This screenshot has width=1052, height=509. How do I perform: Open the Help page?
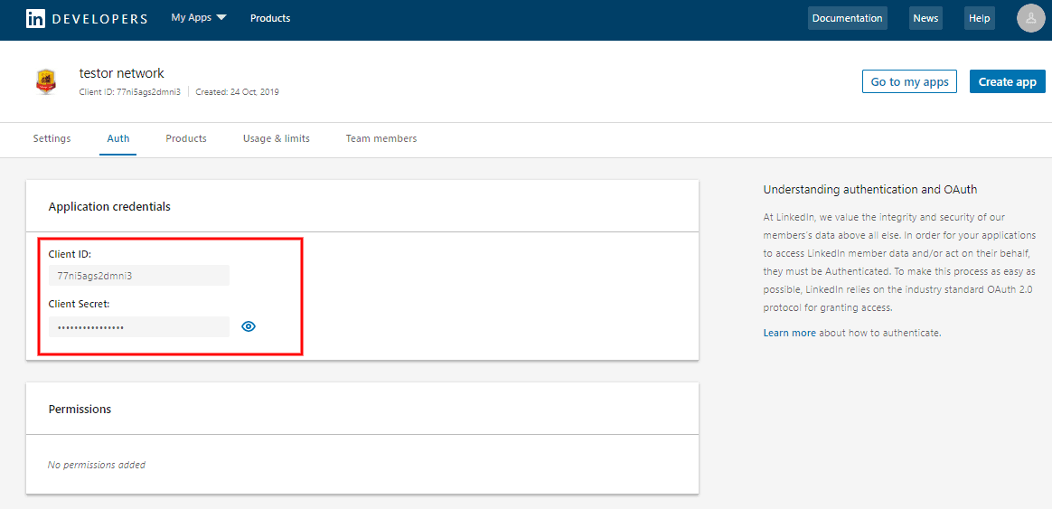[980, 18]
